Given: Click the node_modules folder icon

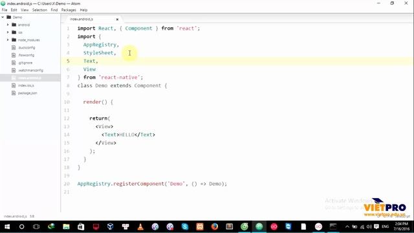Looking at the screenshot, I should click(x=14, y=40).
